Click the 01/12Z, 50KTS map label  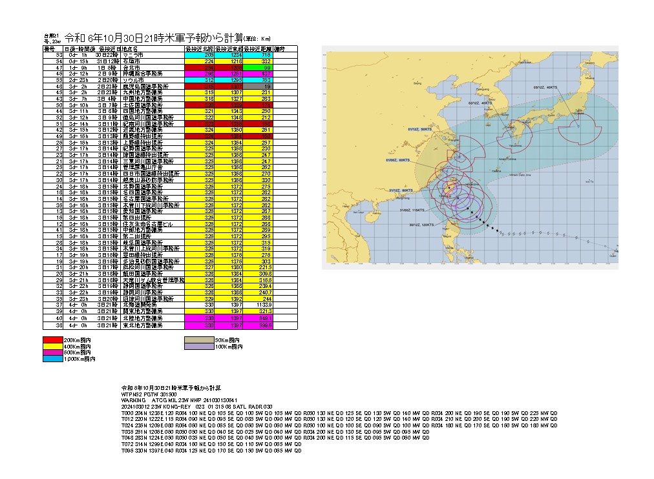(x=419, y=130)
